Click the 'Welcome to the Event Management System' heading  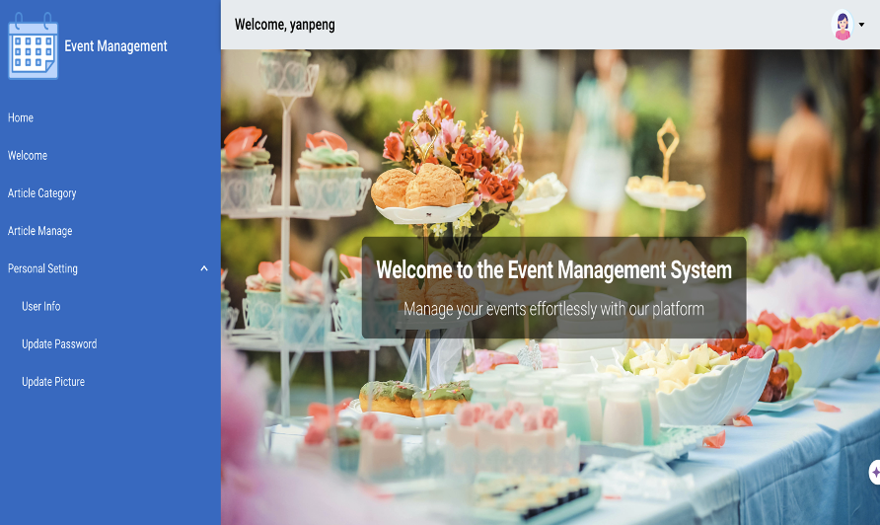click(x=553, y=269)
